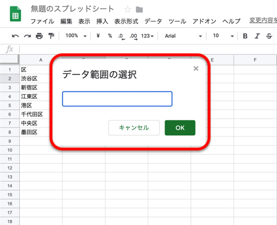Open the アドオン menu
Screen dimensions: 277x225
tap(204, 21)
